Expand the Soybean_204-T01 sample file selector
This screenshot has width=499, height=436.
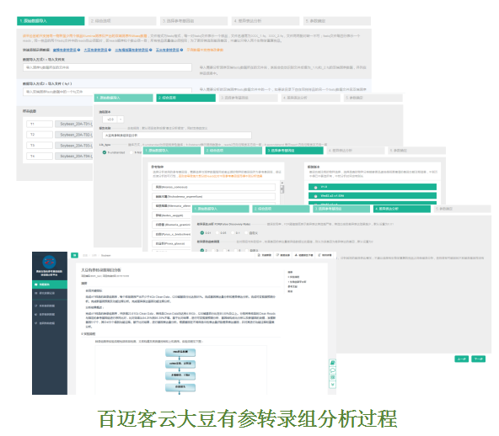click(74, 124)
